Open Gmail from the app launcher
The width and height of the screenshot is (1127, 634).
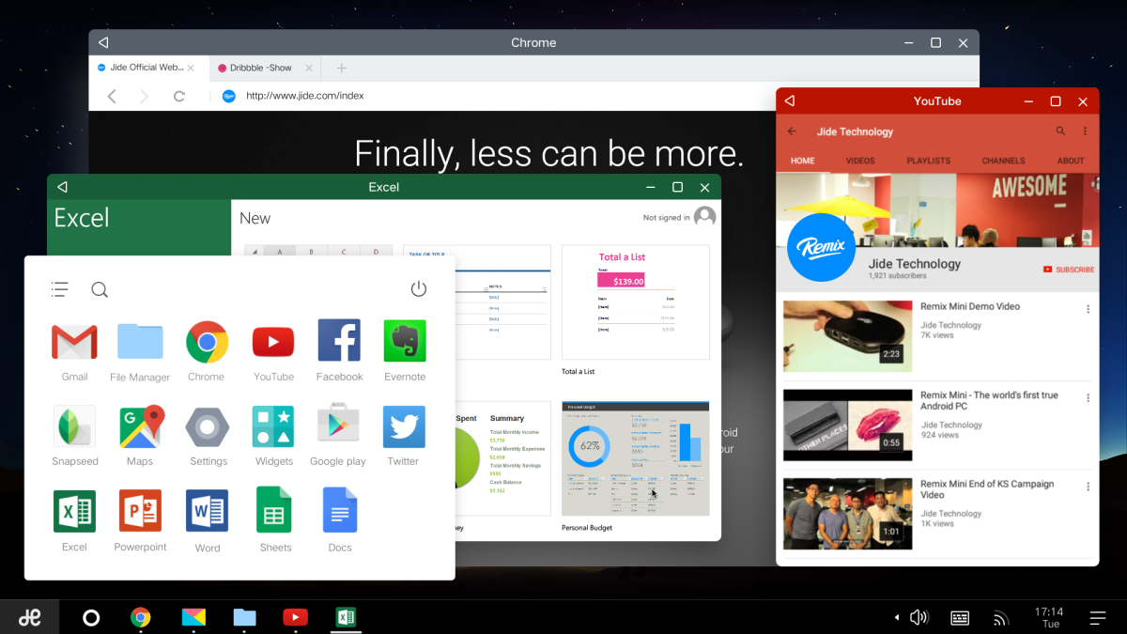[74, 340]
